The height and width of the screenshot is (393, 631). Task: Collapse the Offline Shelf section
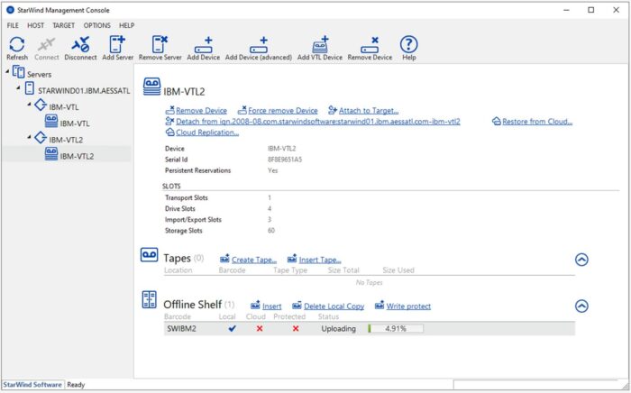point(581,306)
